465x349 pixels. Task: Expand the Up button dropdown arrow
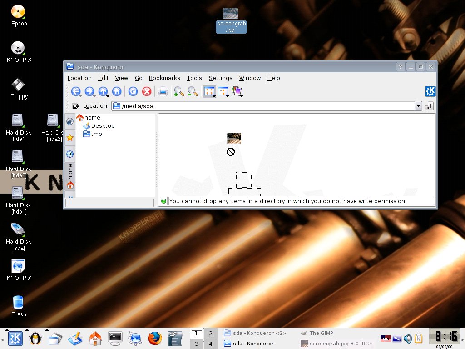click(x=108, y=96)
